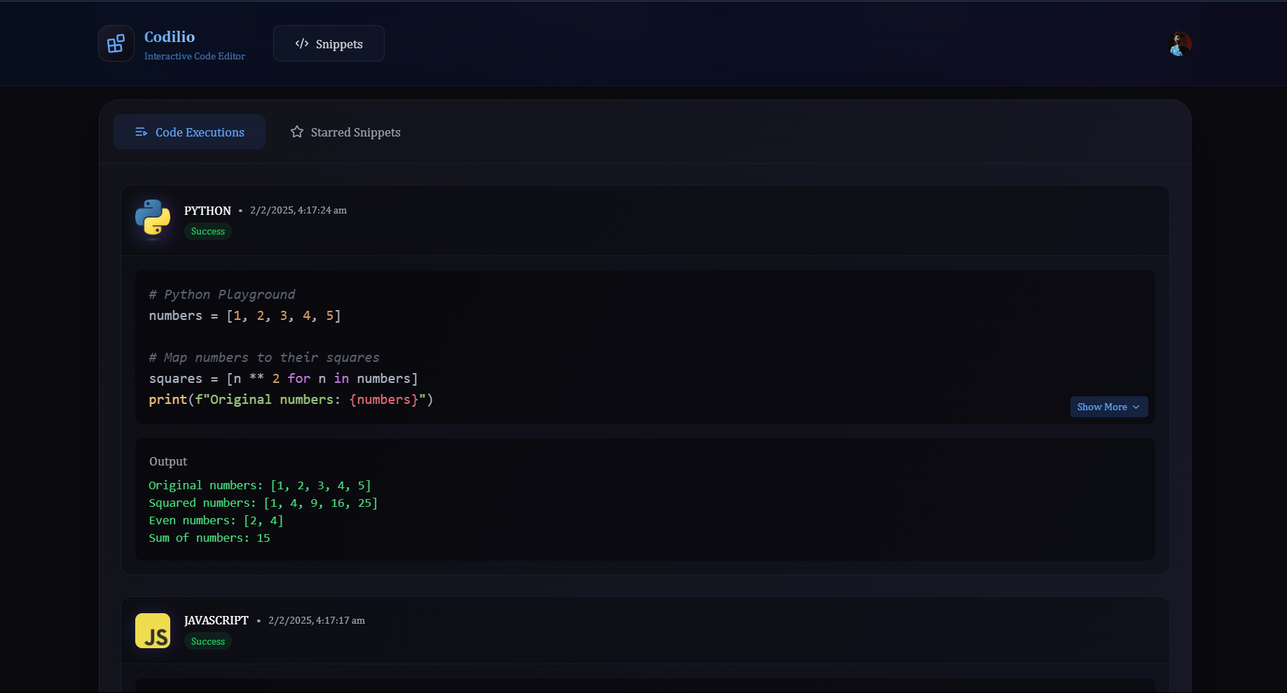Switch to the Starred Snippets tab
This screenshot has height=693, width=1287.
[345, 132]
